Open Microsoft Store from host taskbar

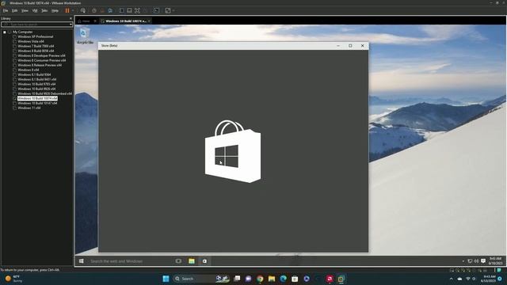point(295,279)
